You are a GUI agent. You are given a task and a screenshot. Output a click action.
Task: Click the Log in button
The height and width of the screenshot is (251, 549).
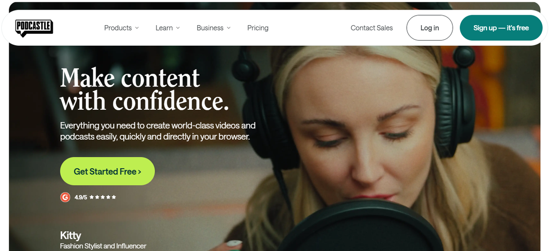click(x=430, y=28)
